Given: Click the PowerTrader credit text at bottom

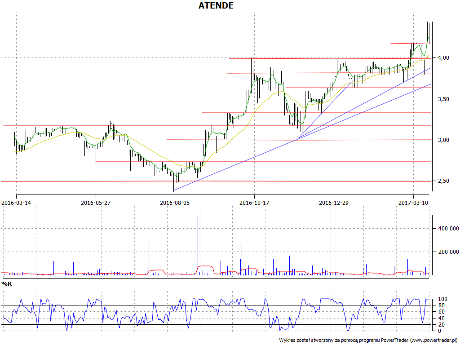Looking at the screenshot, I should click(368, 340).
